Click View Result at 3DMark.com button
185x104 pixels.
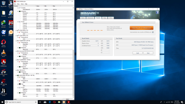(141, 28)
